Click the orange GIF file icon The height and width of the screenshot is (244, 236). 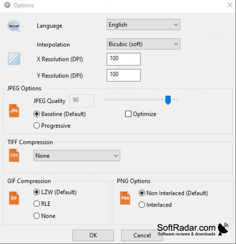[x=14, y=198]
